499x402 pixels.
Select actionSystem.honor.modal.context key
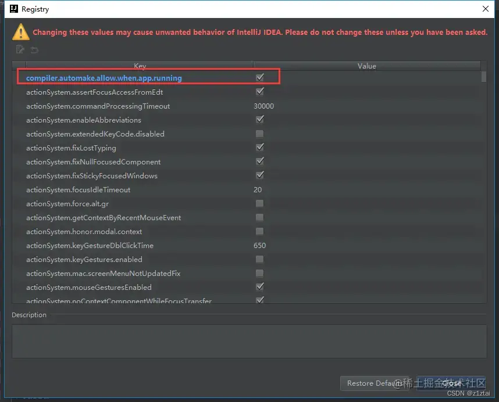(84, 232)
